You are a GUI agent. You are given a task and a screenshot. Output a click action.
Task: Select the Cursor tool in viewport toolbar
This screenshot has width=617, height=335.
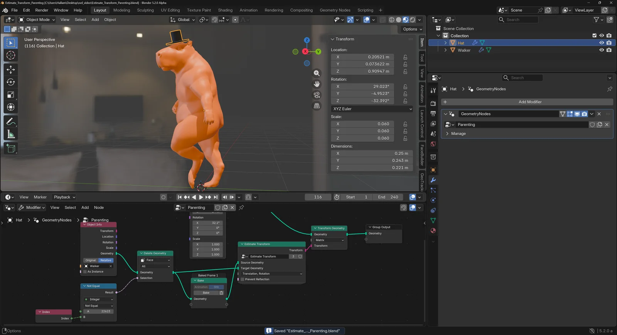click(11, 55)
